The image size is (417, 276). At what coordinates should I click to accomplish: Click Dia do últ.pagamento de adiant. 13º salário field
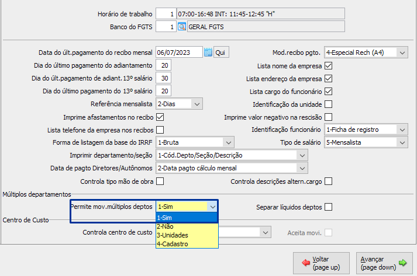pos(164,78)
